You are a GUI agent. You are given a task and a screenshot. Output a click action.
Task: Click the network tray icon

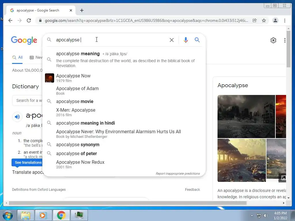click(259, 216)
